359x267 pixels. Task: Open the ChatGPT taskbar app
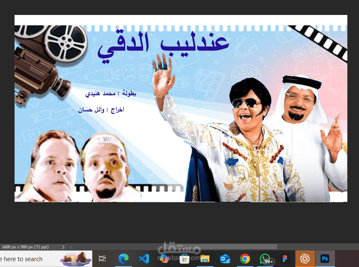(305, 259)
